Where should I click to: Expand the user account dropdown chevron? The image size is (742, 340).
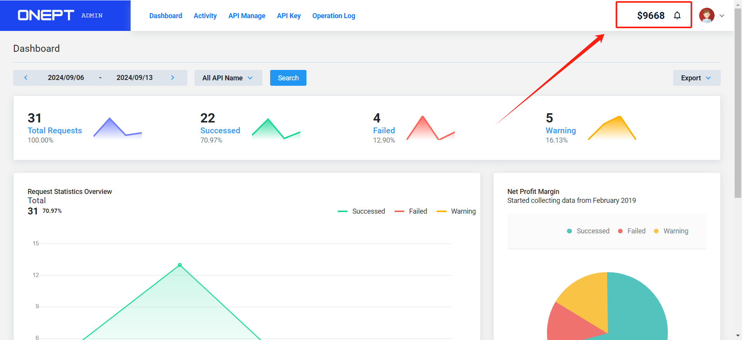(x=722, y=16)
